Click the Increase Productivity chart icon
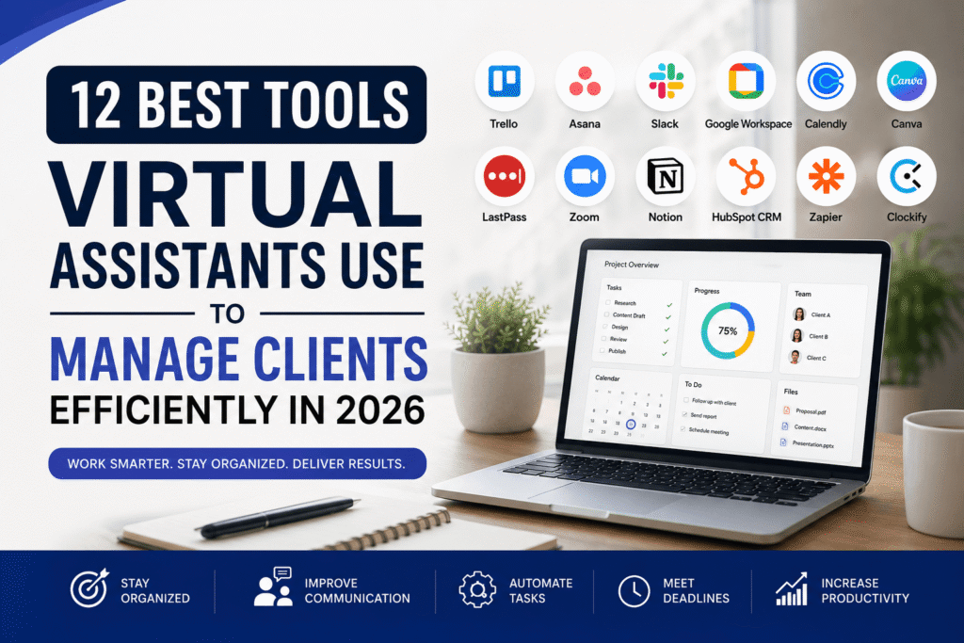The width and height of the screenshot is (964, 643). [791, 589]
